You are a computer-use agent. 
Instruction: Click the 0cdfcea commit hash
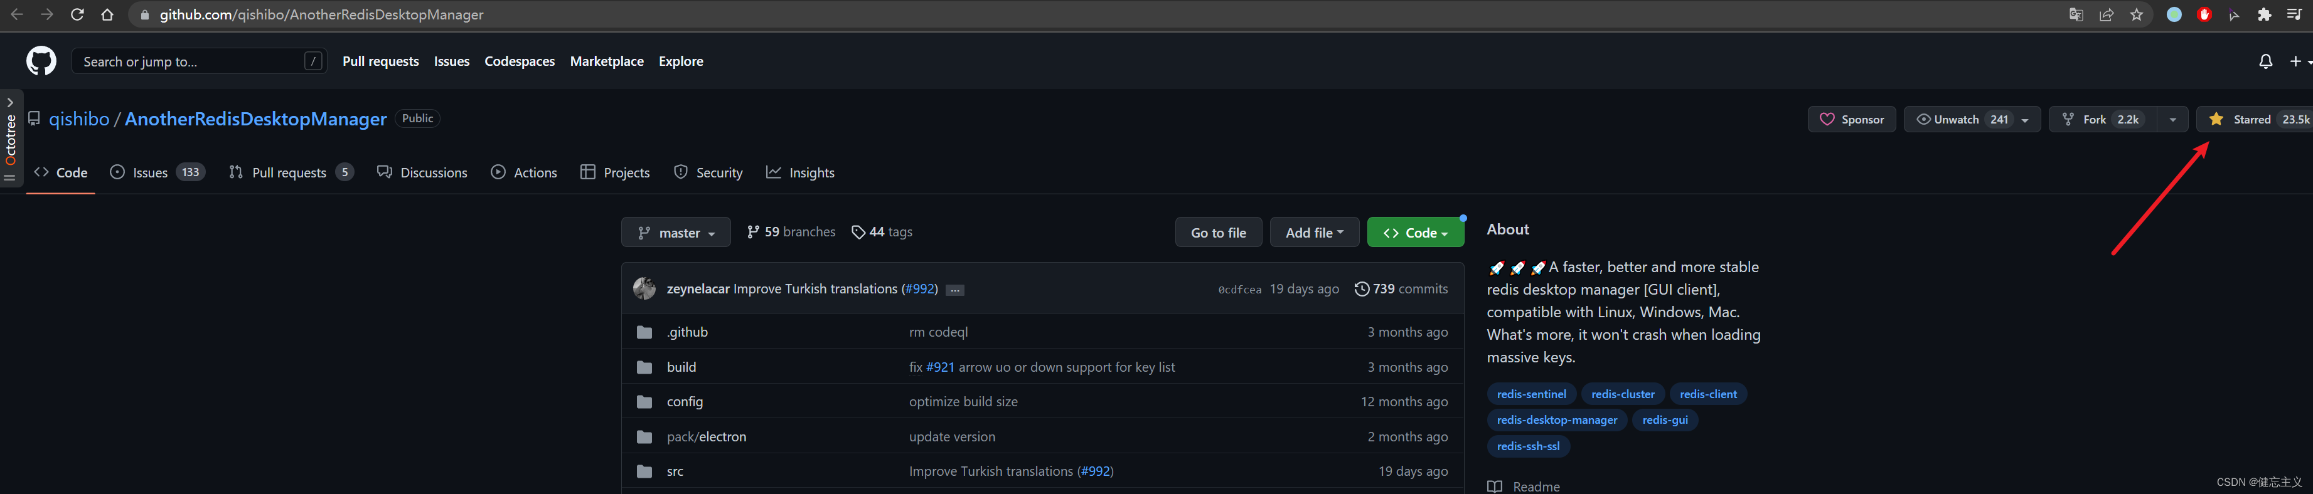[x=1239, y=290]
